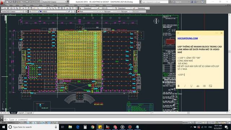Open the Modify menu
The width and height of the screenshot is (231, 130).
tap(71, 5)
